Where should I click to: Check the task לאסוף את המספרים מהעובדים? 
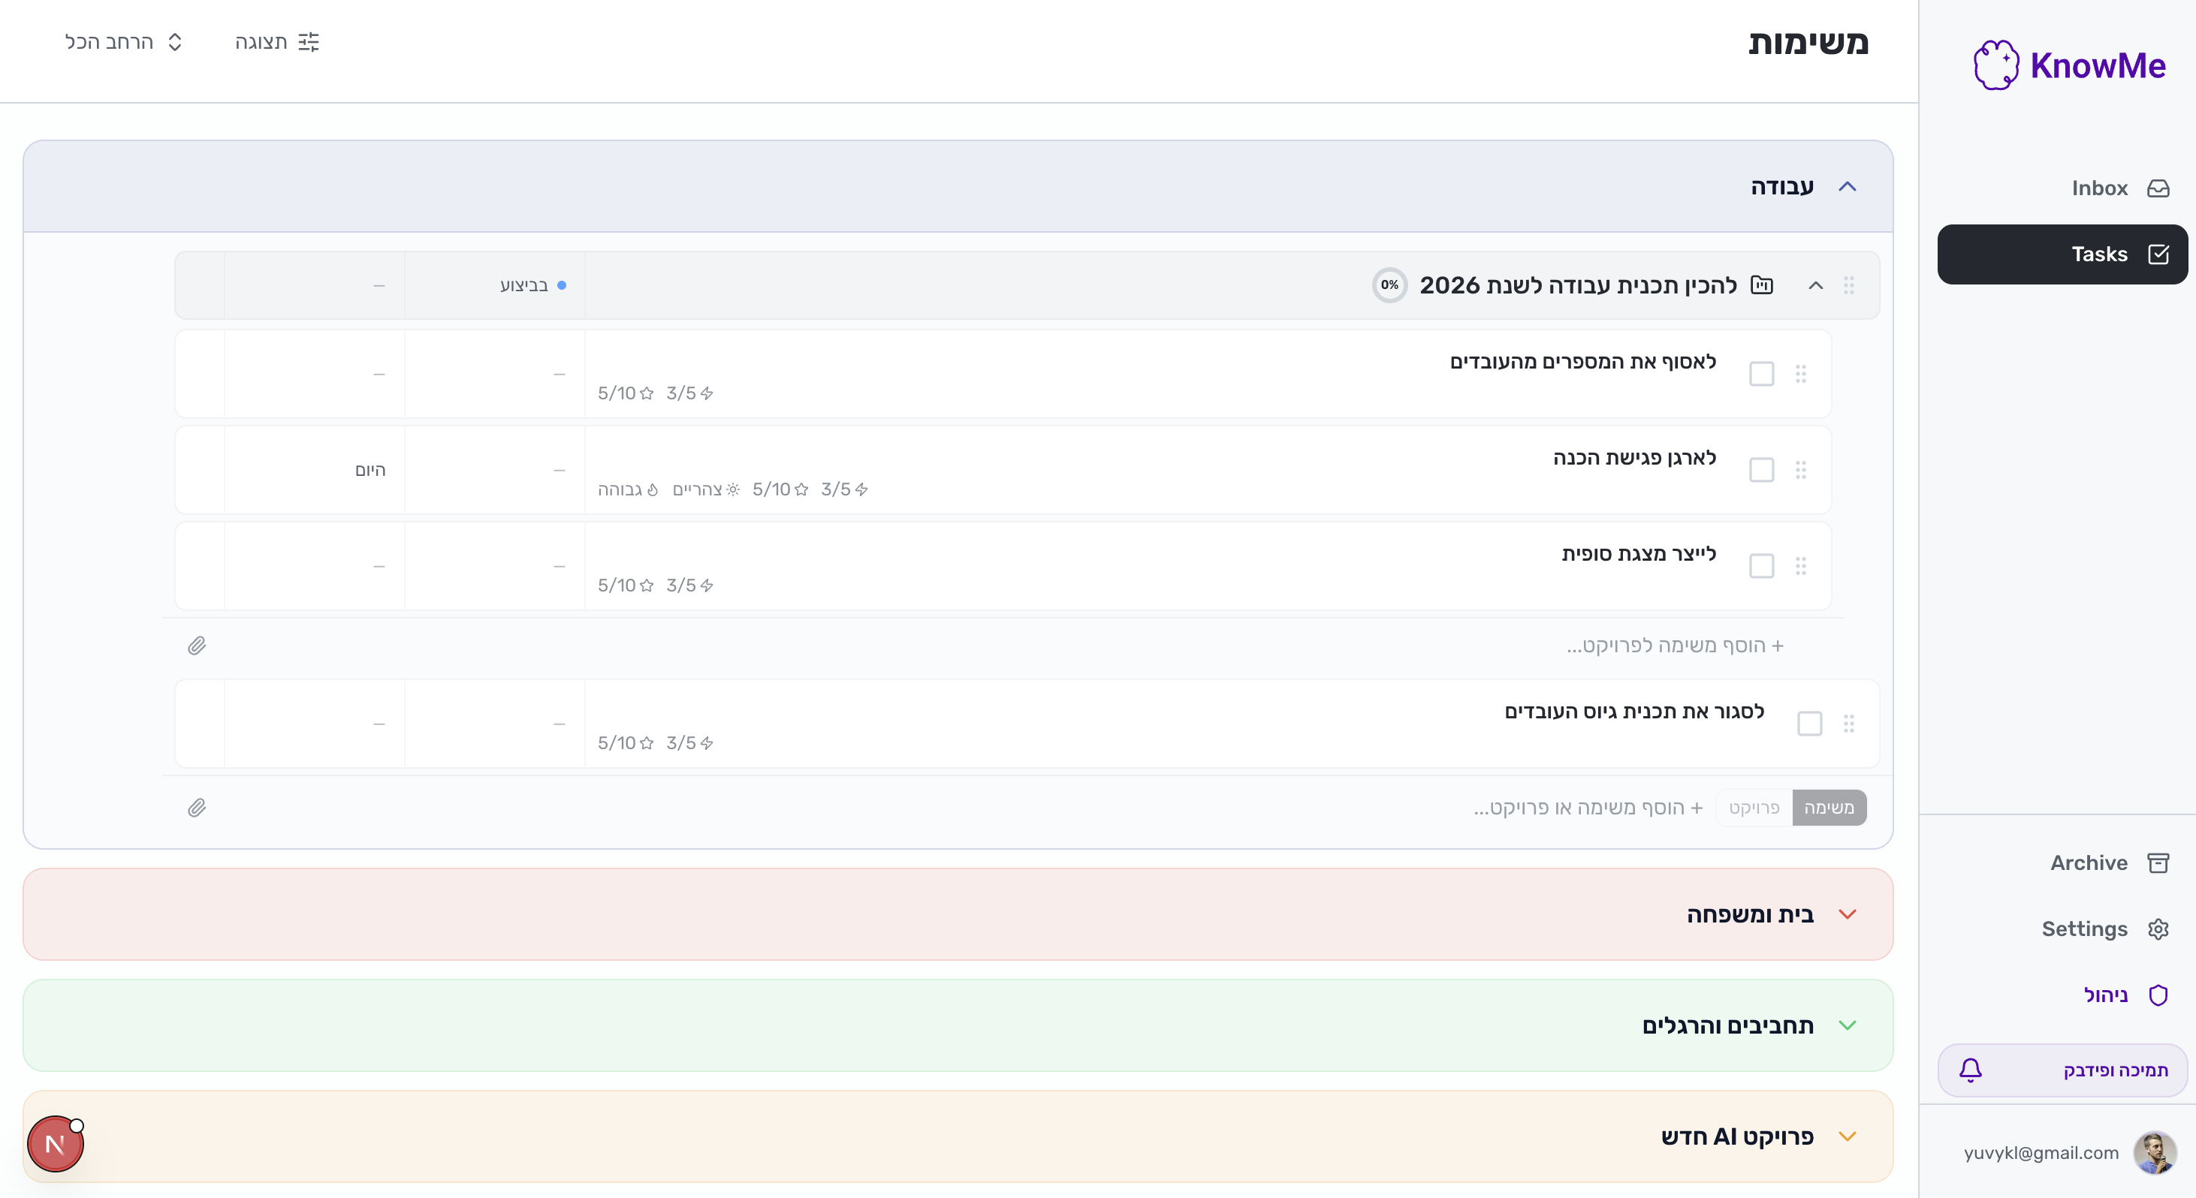click(1761, 374)
